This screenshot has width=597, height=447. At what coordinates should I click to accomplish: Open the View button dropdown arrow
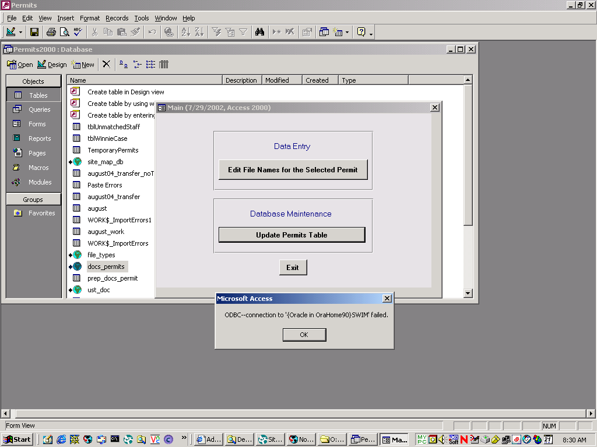21,32
